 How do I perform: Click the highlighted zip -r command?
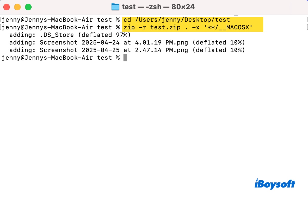[192, 27]
